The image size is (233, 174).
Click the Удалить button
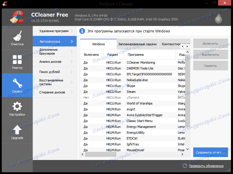210,66
